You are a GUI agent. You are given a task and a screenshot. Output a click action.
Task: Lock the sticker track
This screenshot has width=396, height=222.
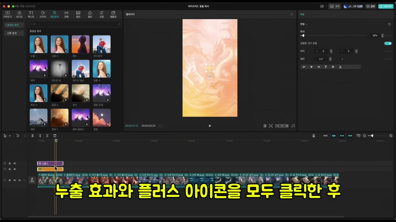tap(9, 169)
